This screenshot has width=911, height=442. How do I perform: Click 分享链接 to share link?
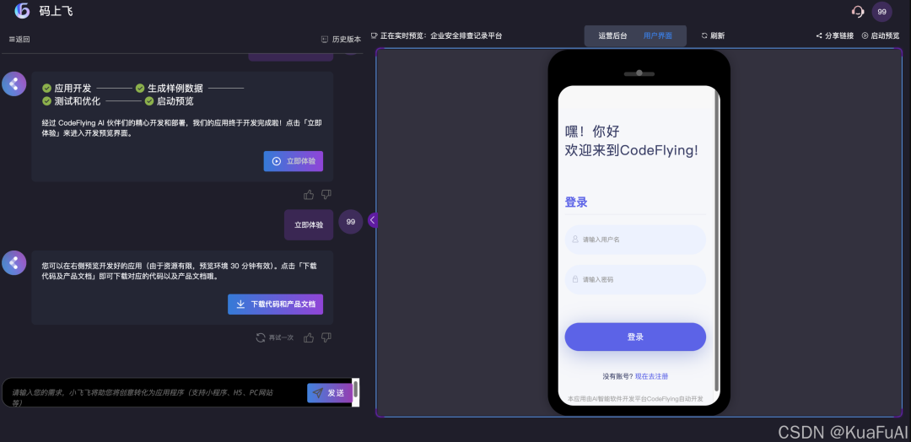pyautogui.click(x=835, y=36)
